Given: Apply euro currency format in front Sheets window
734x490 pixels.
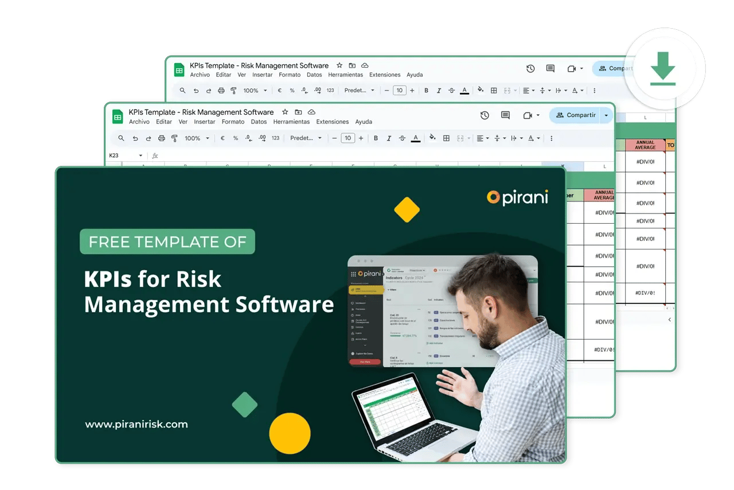Looking at the screenshot, I should coord(222,138).
